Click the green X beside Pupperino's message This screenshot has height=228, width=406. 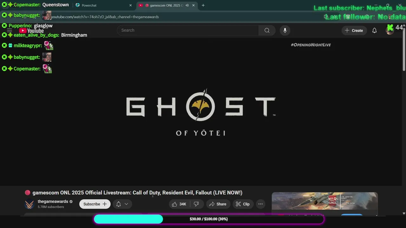coord(4,26)
